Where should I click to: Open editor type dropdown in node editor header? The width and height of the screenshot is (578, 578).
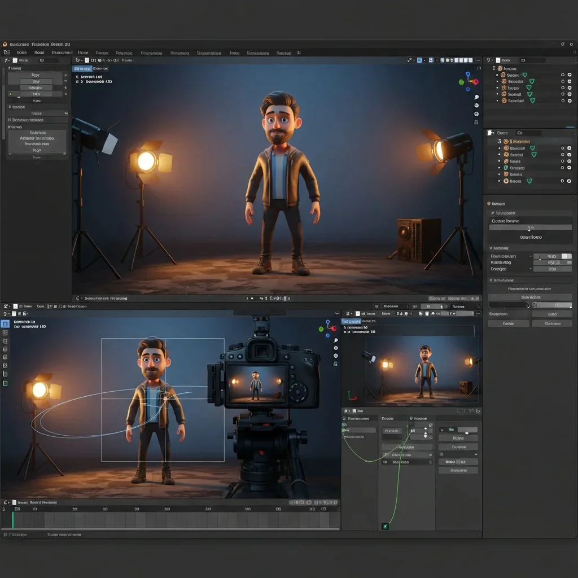pos(347,411)
